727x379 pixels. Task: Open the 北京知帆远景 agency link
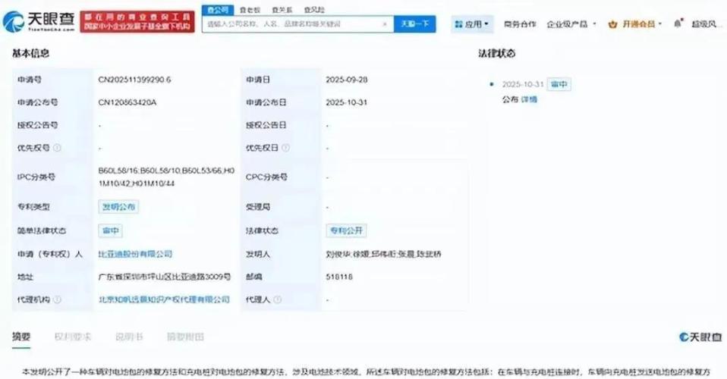click(x=164, y=299)
